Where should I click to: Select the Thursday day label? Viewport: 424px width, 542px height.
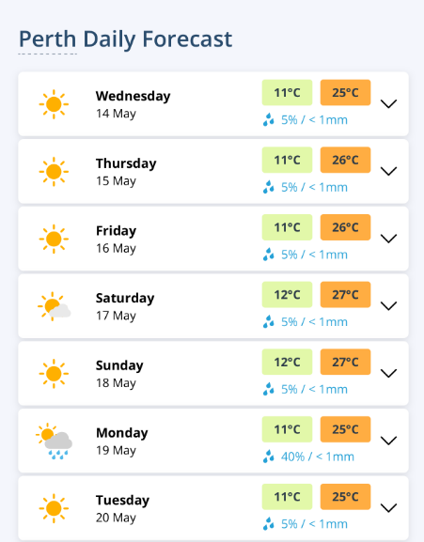click(x=126, y=163)
